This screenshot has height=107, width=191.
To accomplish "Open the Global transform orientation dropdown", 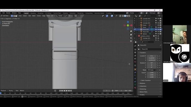I will tap(60, 16).
